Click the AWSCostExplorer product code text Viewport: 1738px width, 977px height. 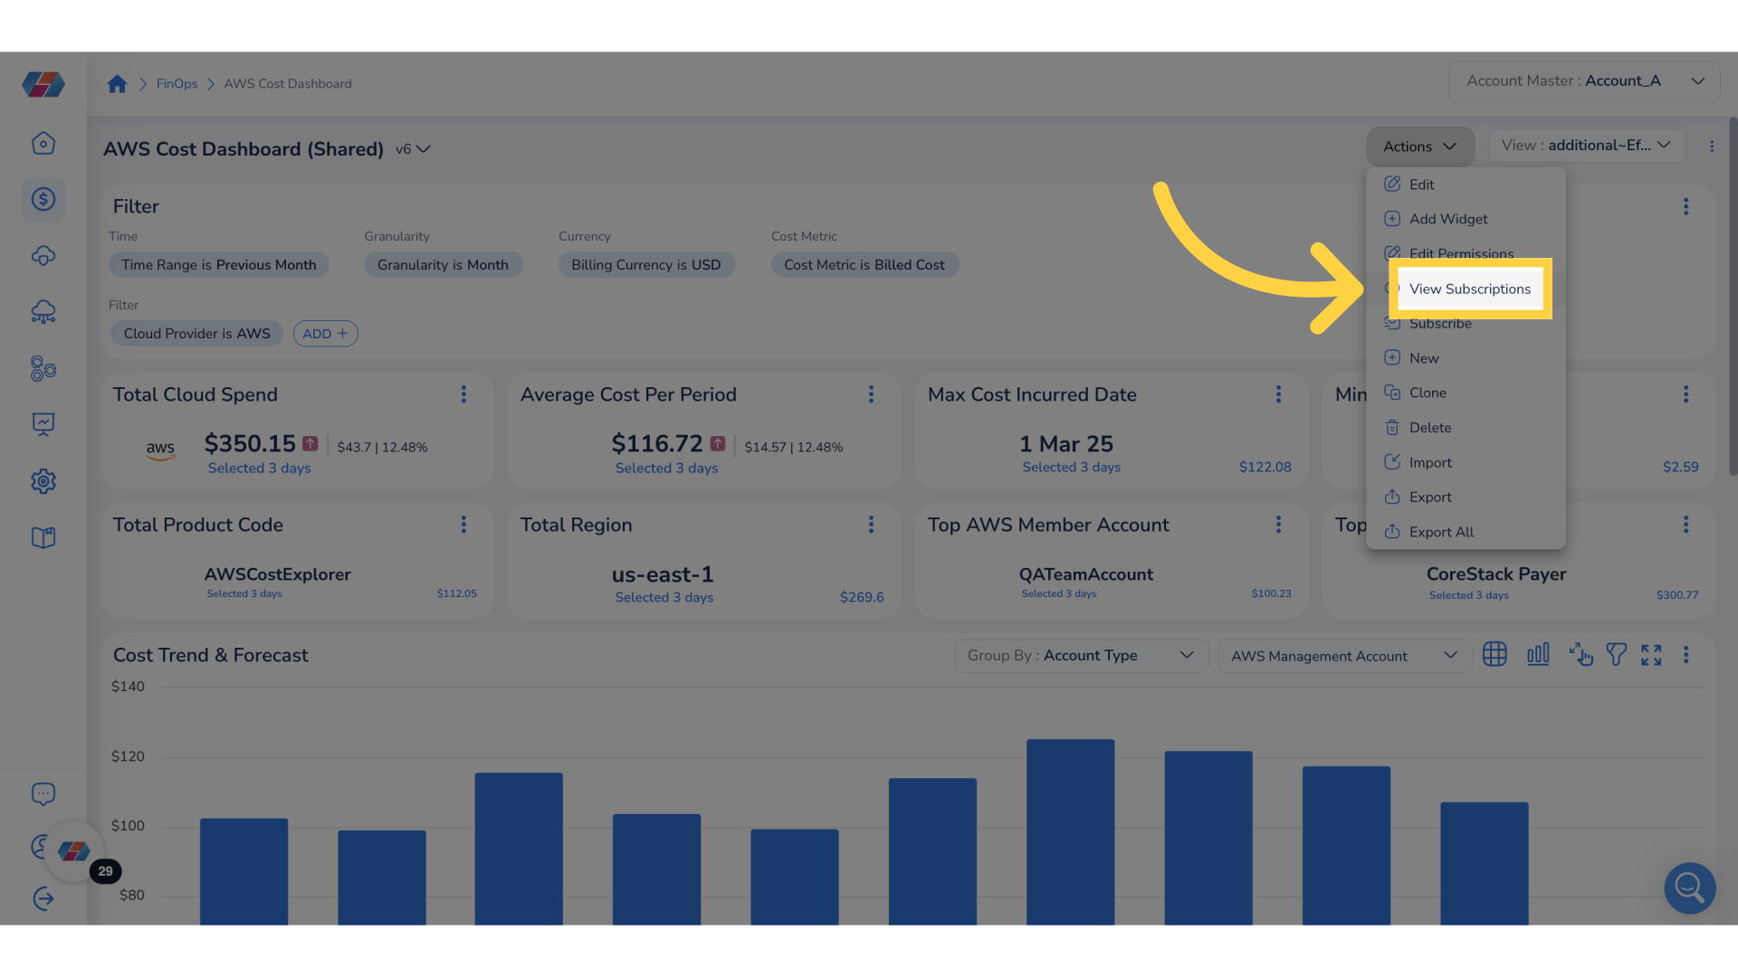click(277, 574)
